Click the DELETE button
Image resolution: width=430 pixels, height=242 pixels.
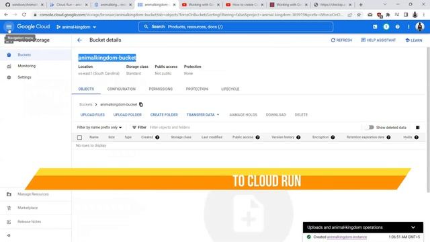tap(301, 115)
